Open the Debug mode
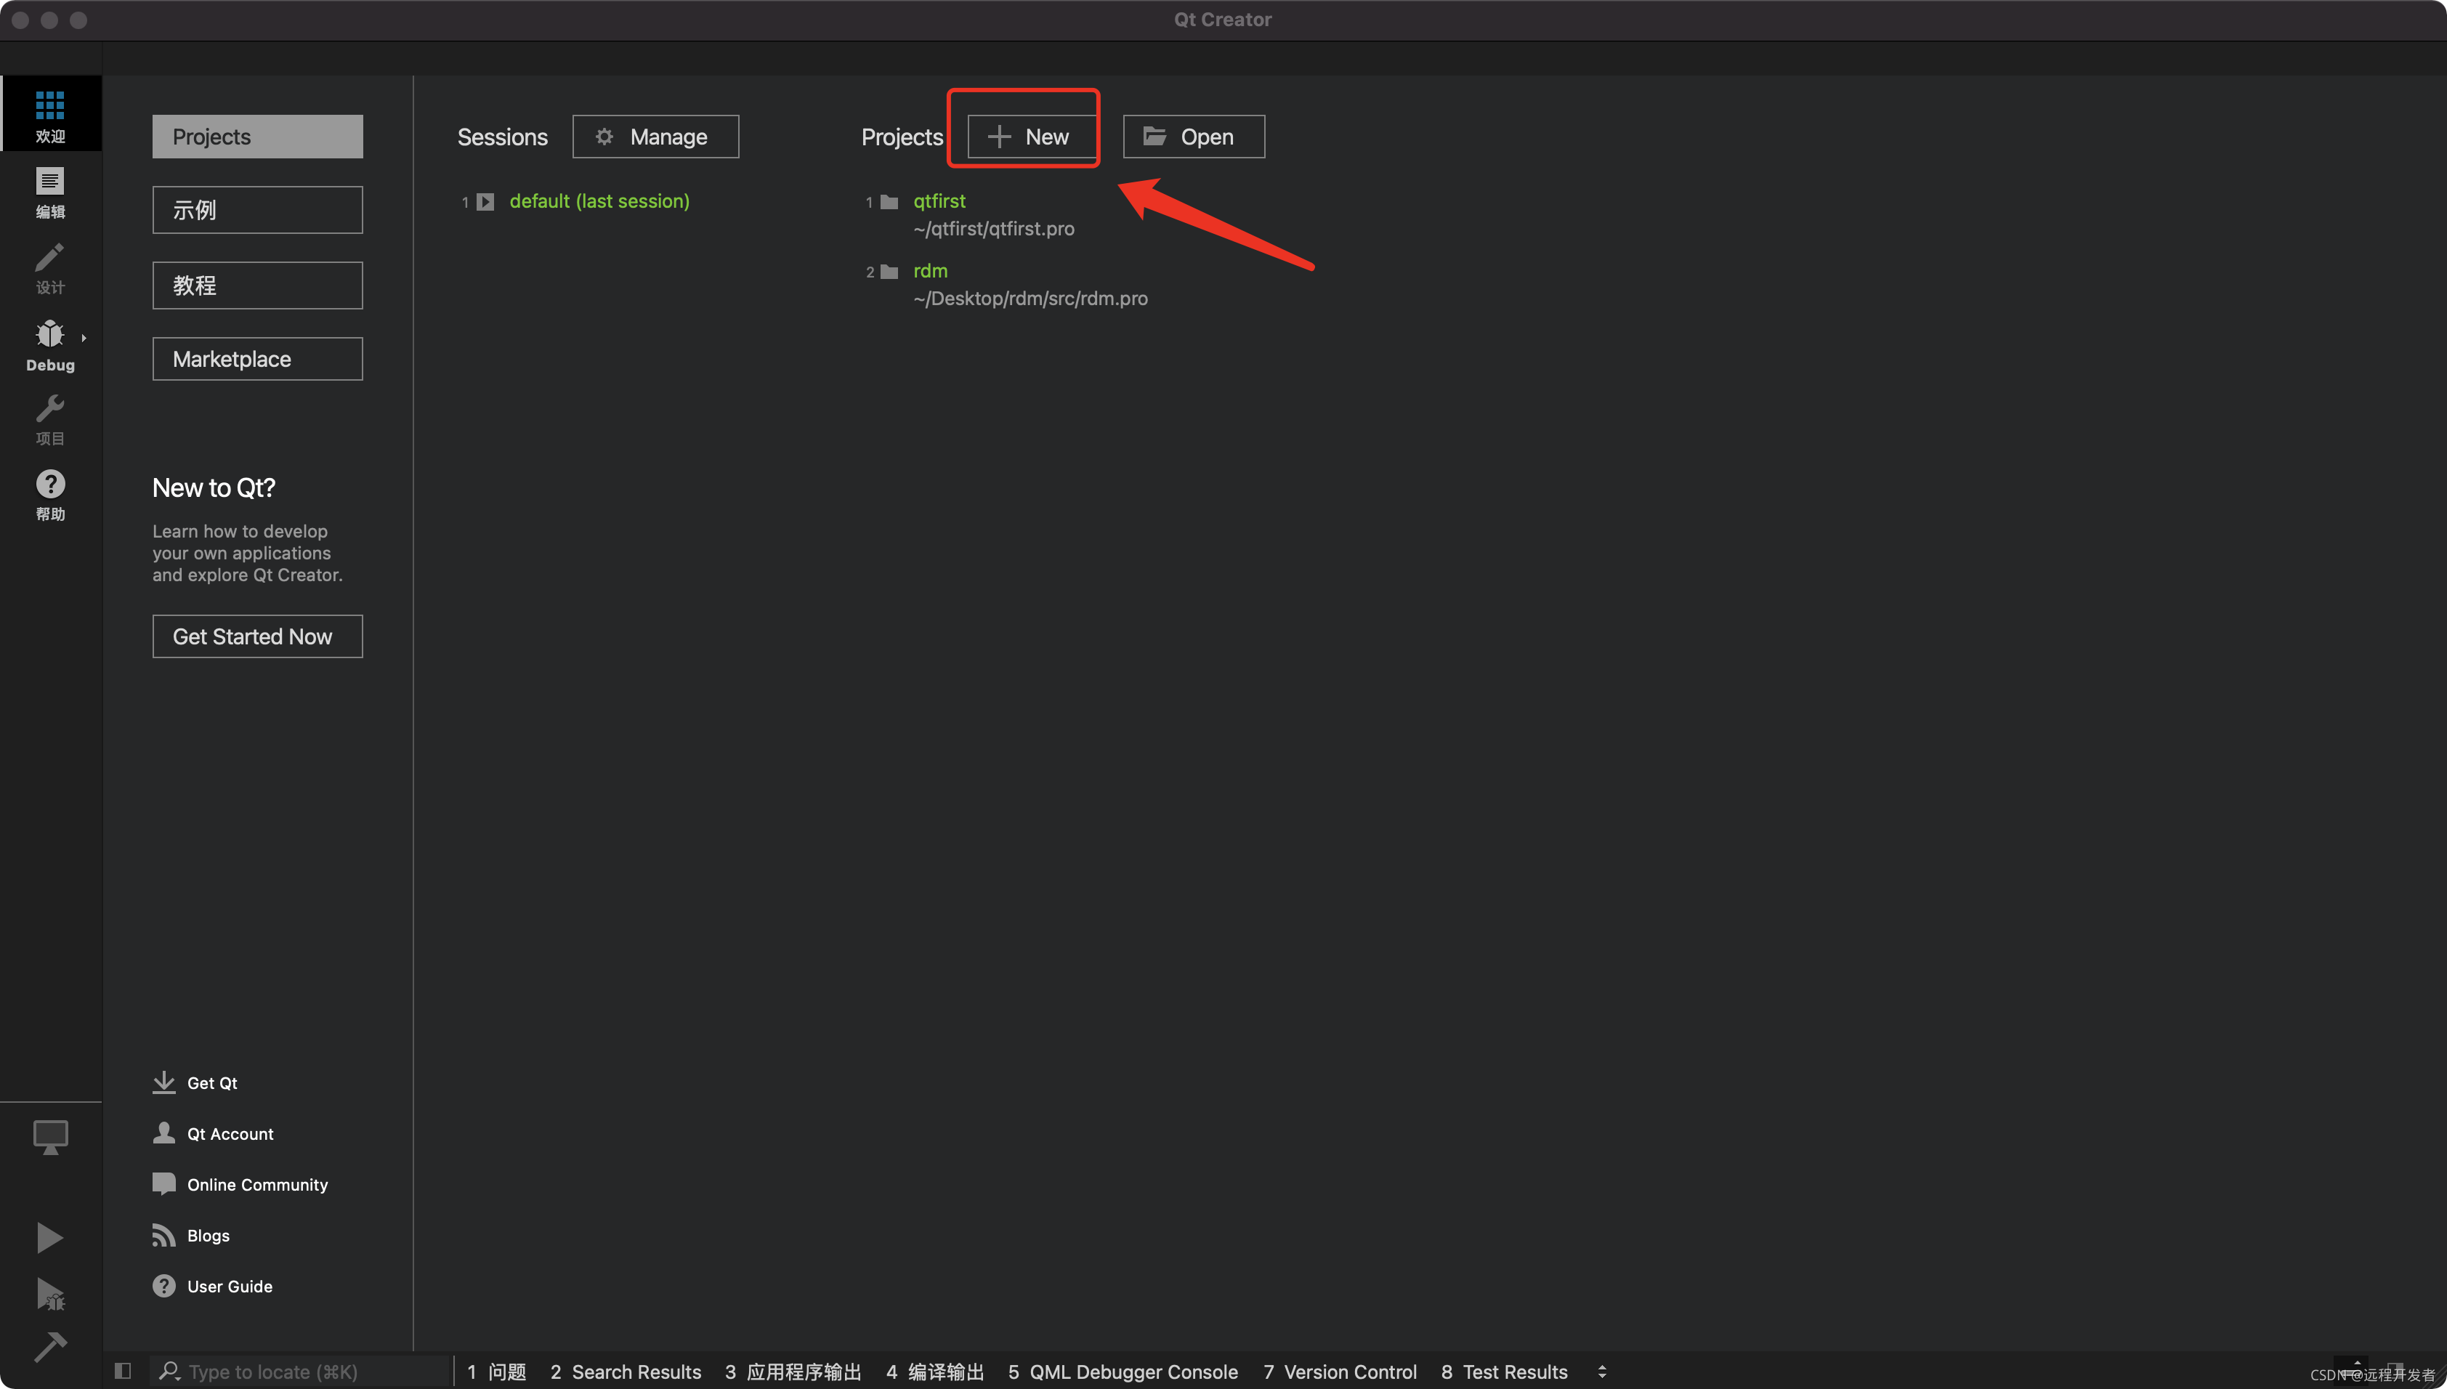This screenshot has height=1389, width=2447. (49, 344)
